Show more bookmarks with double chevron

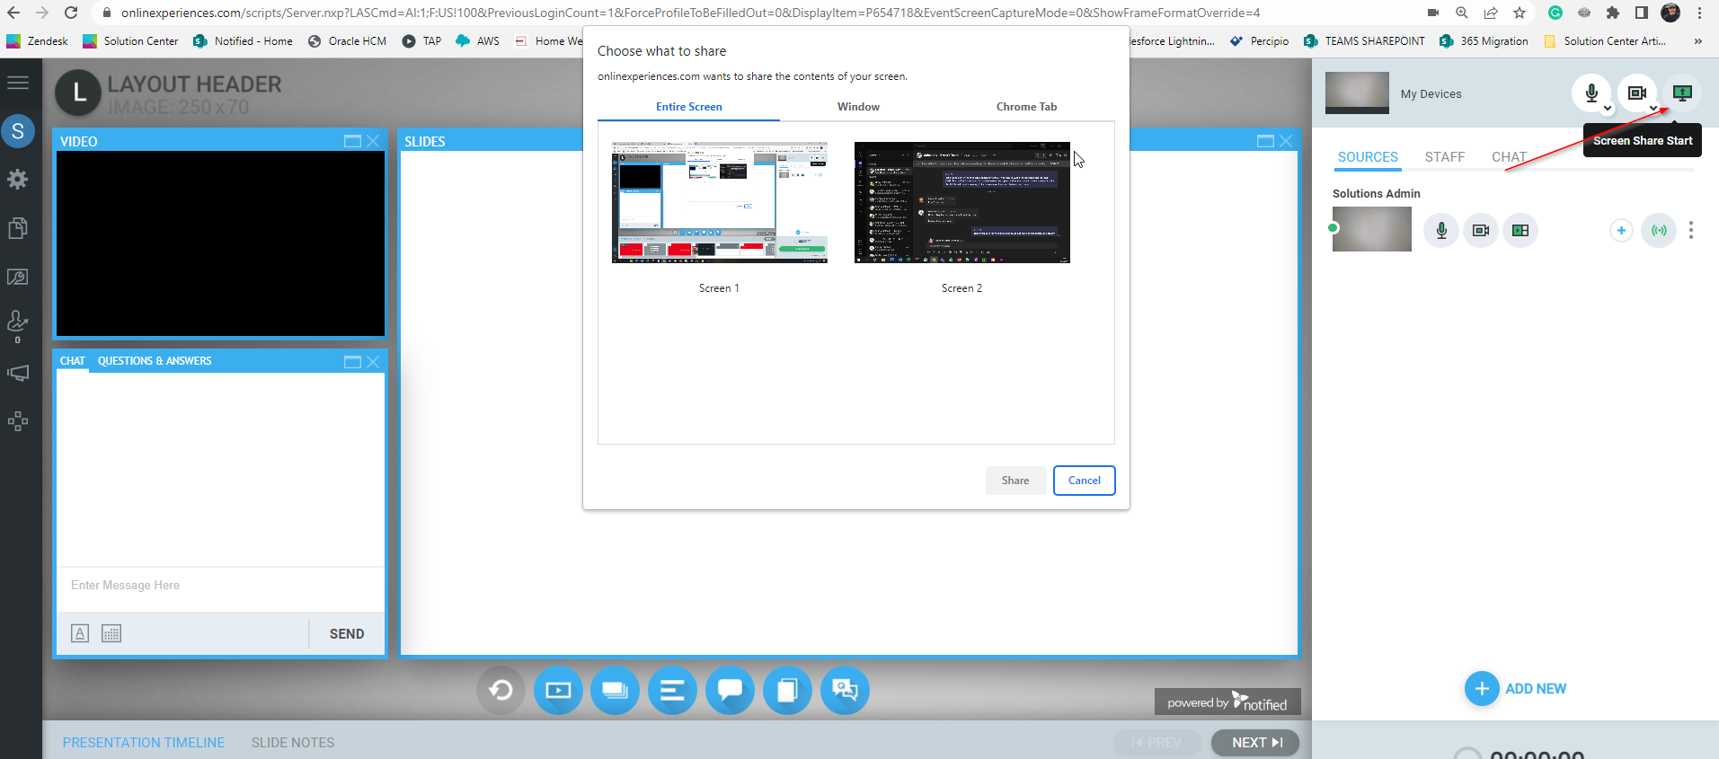coord(1697,41)
